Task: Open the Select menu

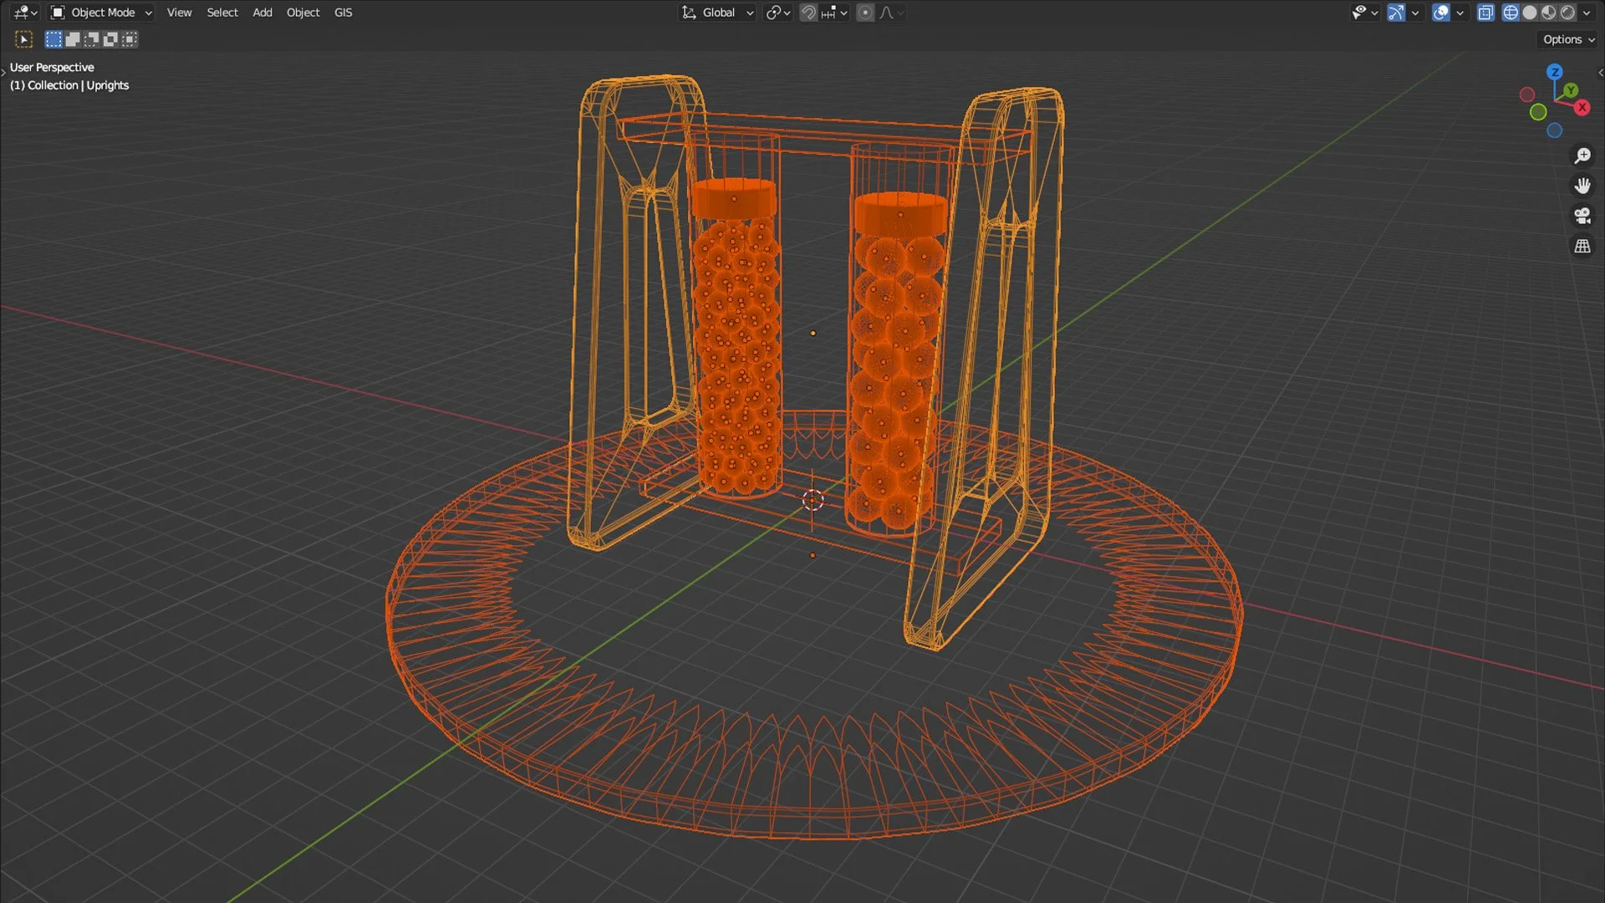Action: [x=222, y=13]
